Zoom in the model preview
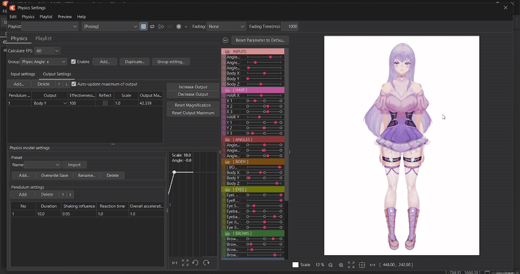The image size is (520, 274). 341,265
